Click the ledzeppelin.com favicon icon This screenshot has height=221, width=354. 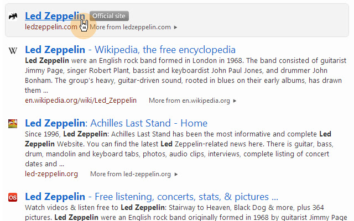(x=13, y=17)
